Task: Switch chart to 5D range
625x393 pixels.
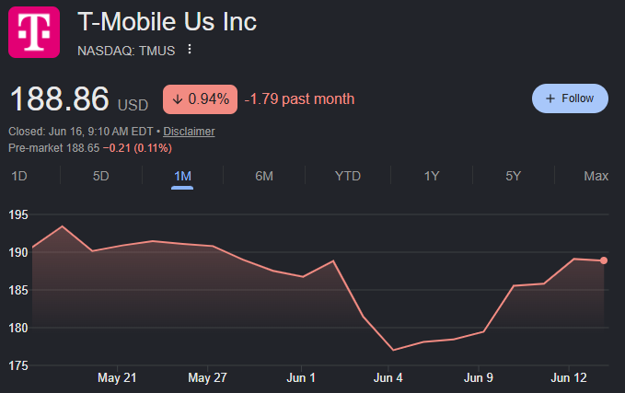Action: 101,176
